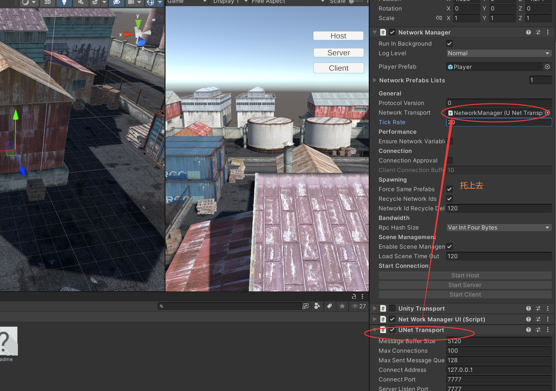Toggle Connection Approval checkbox

[449, 161]
